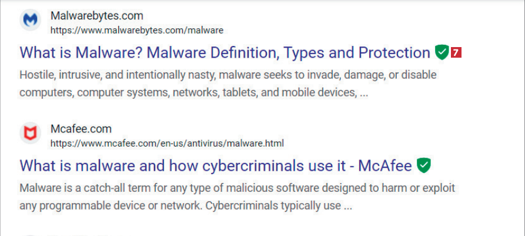Viewport: 525px width, 236px height.
Task: Click snippet line starting "Malware is a catch-all"
Action: coord(235,190)
